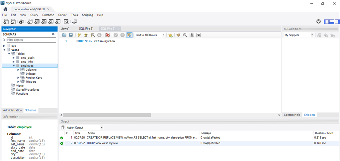Screen dimensions: 340x161
Task: Select CREATE OR REPLACE VIEW output row
Action: coord(199,138)
